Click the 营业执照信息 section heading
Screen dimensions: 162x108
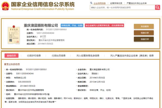pos(13,64)
